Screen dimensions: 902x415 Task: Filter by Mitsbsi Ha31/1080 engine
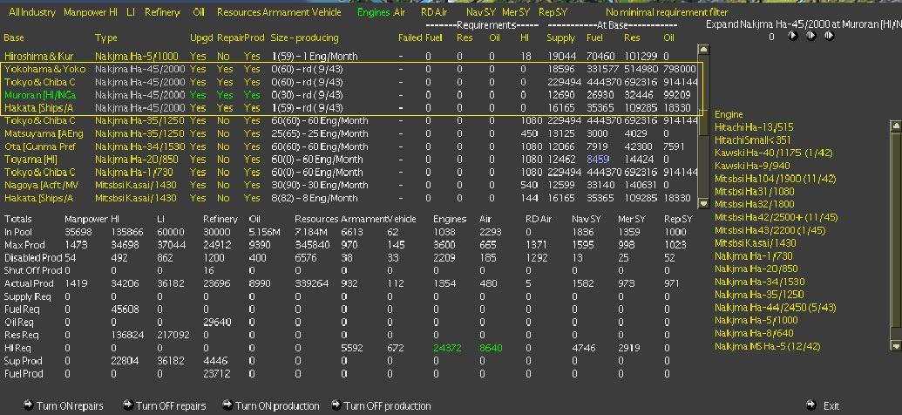point(754,191)
